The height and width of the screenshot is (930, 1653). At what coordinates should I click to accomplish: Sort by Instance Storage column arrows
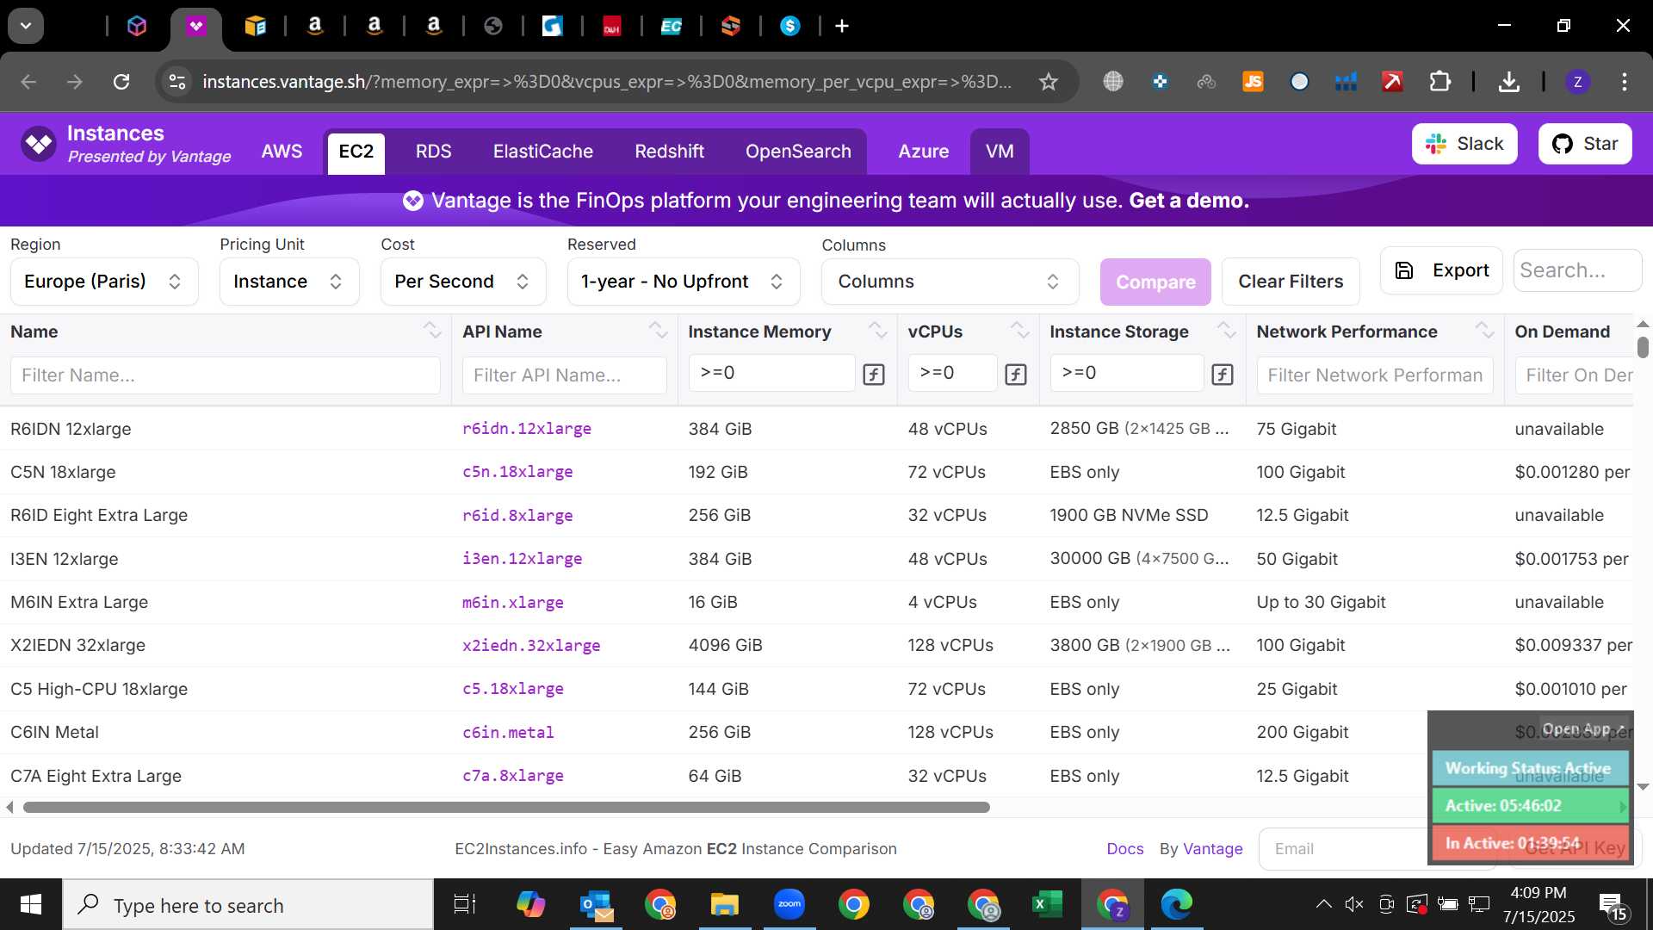[x=1226, y=331]
